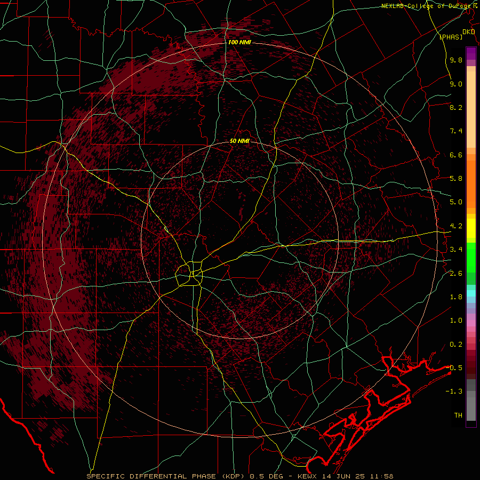Click the 0.2 value on the color scale

coord(456,345)
